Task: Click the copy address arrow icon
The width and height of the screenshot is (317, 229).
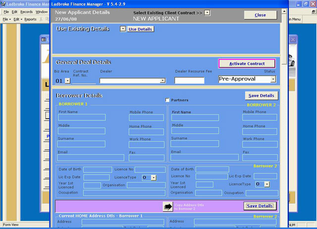Action: pyautogui.click(x=168, y=207)
